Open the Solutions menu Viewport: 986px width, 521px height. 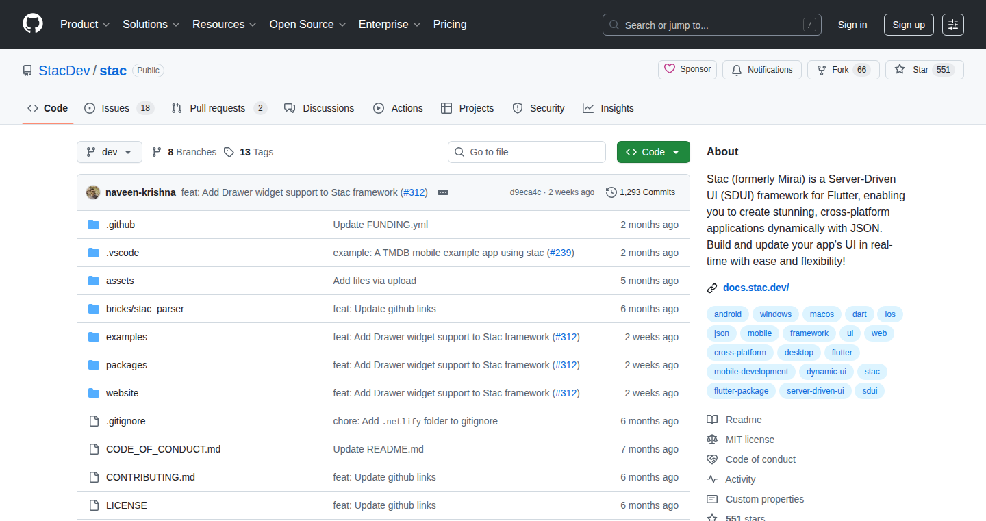[x=151, y=25]
